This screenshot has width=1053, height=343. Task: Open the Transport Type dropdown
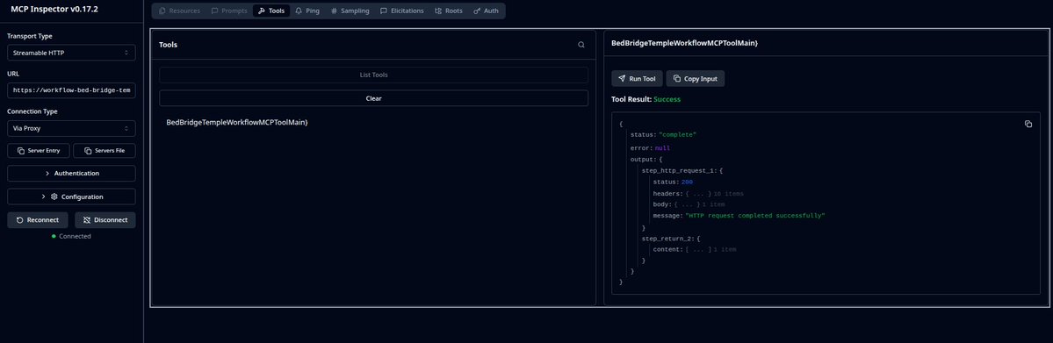click(x=71, y=53)
